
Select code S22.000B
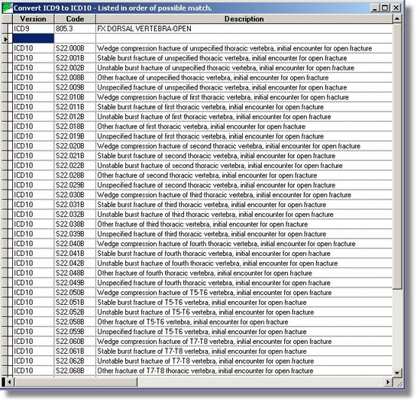75,48
